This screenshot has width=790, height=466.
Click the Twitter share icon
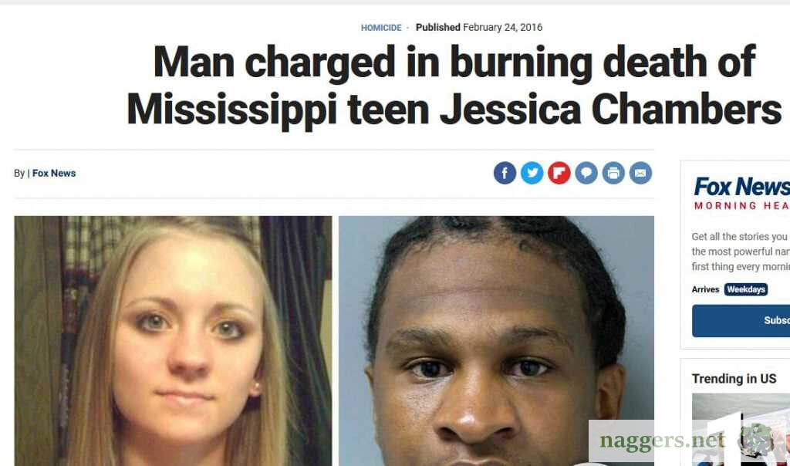pyautogui.click(x=532, y=174)
